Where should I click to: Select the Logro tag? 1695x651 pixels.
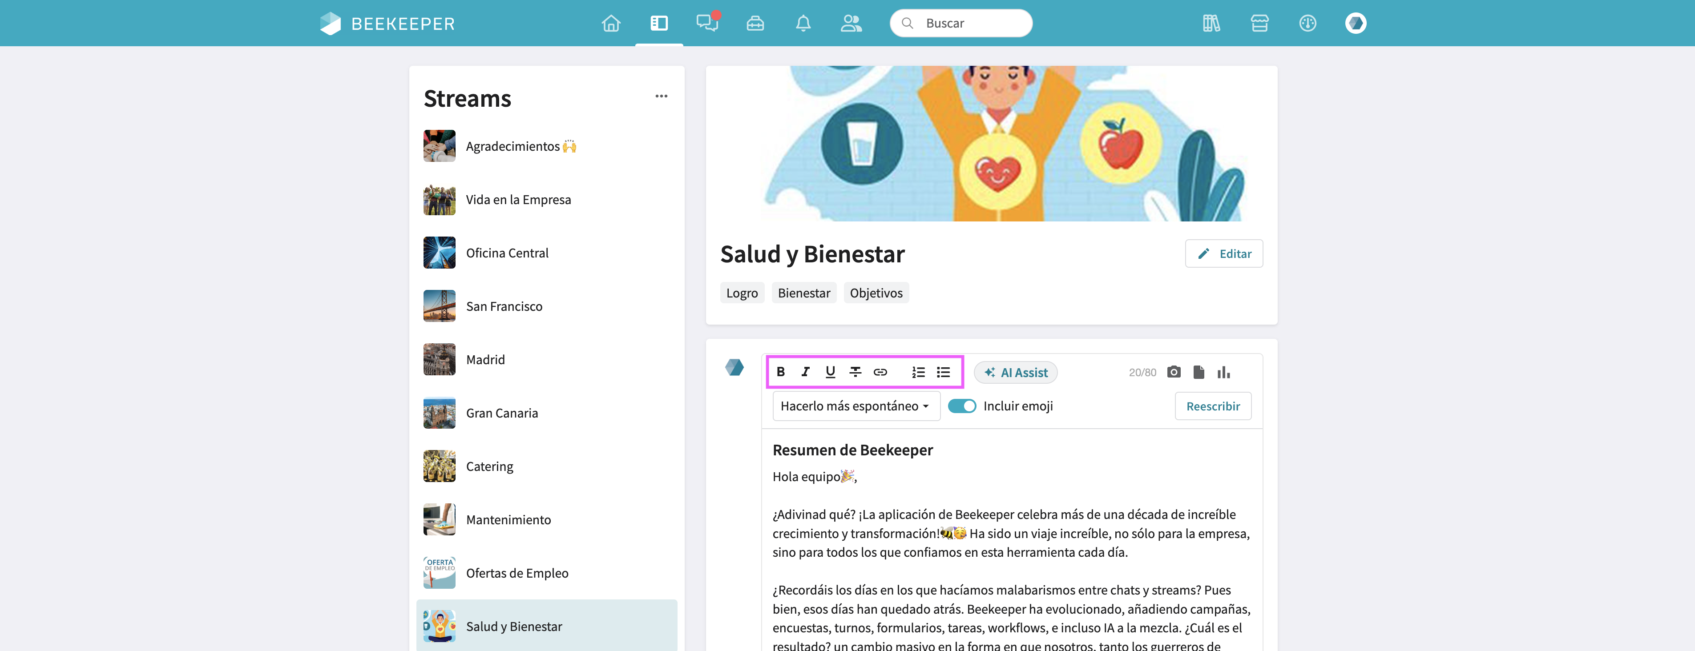[742, 293]
